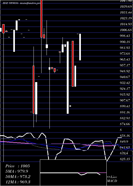The height and width of the screenshot is (186, 133).
Task: Select the 5MA : 979.9 readout
Action: (17, 171)
